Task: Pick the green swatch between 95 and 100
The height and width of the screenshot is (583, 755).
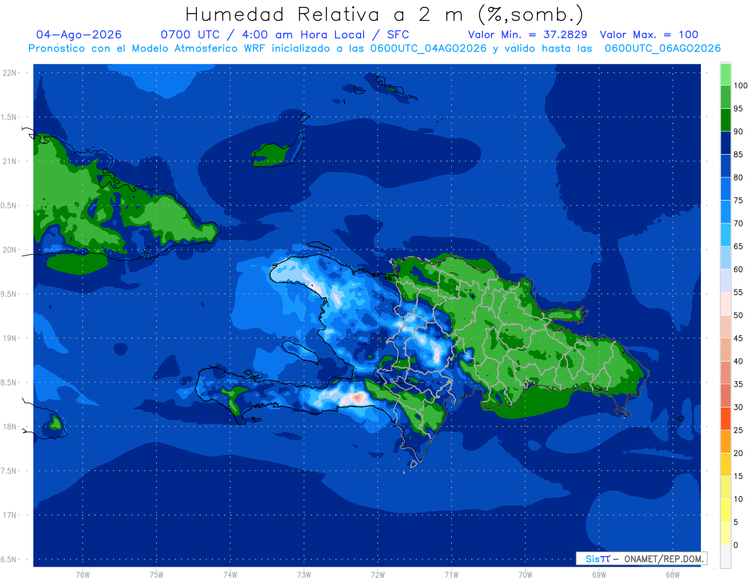Action: [725, 97]
